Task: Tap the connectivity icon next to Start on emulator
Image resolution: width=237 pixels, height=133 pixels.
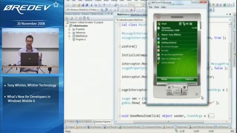Action: pos(180,24)
